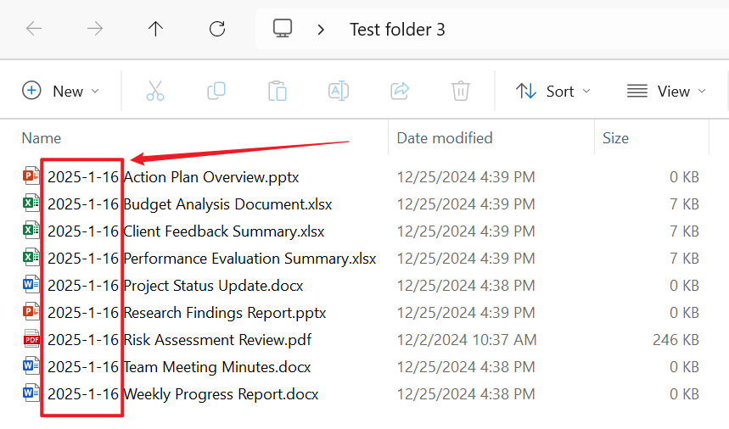729x429 pixels.
Task: Go up one folder level
Action: (155, 29)
